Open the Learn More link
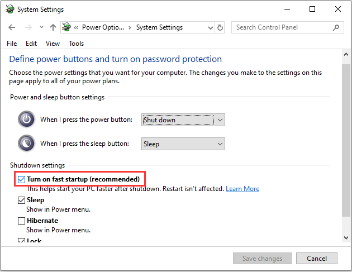The width and height of the screenshot is (352, 272). tap(242, 189)
